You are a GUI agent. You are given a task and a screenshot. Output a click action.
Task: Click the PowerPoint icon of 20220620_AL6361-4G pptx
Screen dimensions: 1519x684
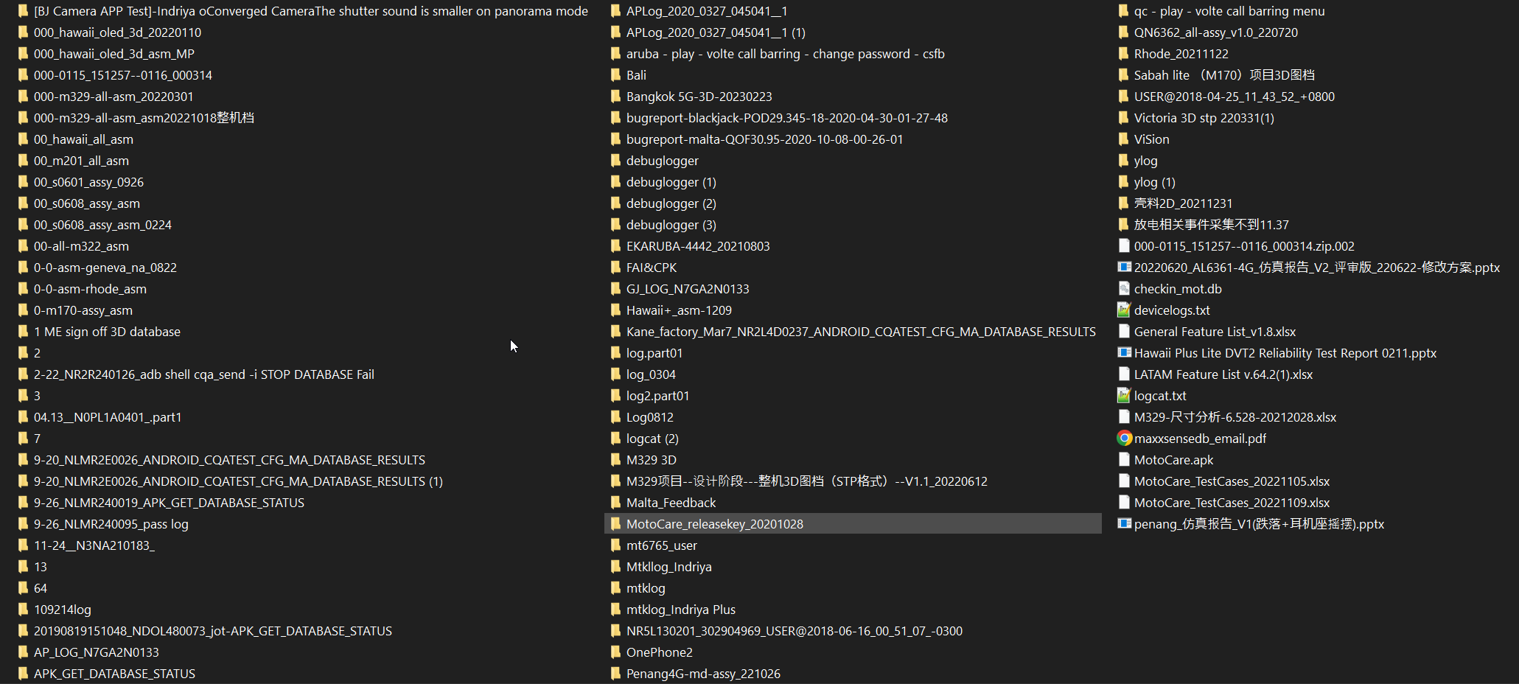coord(1124,268)
